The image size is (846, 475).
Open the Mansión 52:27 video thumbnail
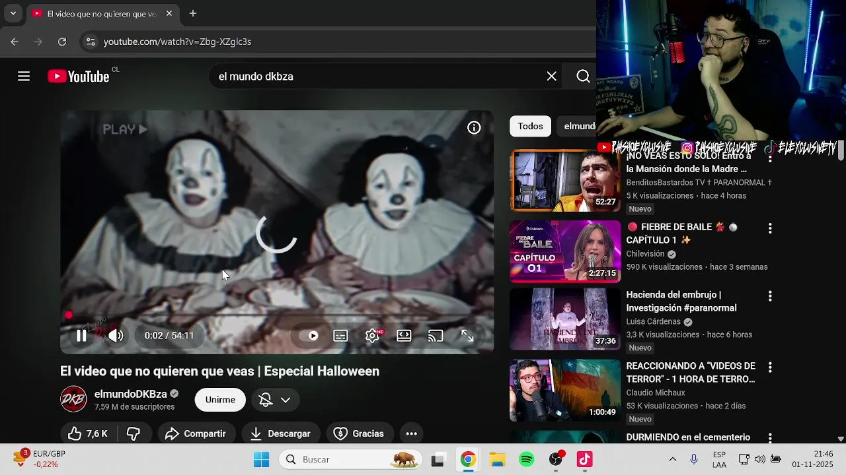565,181
